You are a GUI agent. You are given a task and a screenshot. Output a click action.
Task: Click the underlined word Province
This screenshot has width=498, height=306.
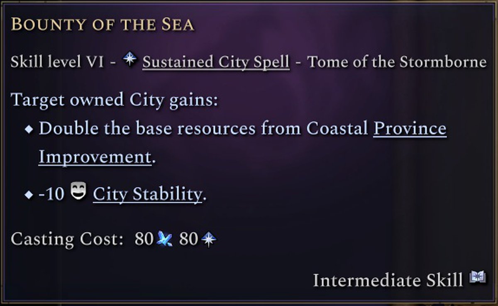point(410,129)
